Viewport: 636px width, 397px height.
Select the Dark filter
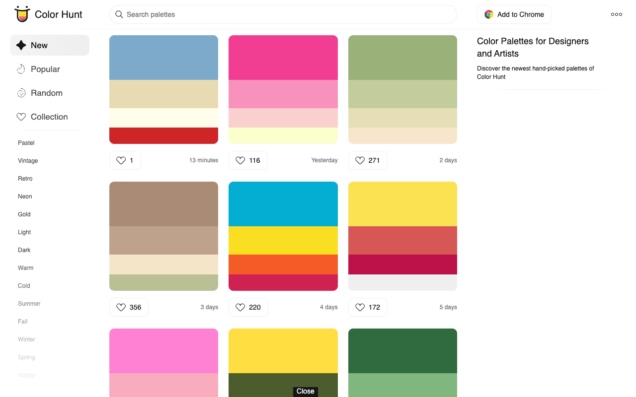(24, 250)
